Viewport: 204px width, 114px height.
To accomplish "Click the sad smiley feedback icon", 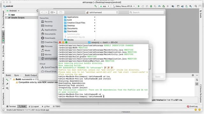I will pyautogui.click(x=200, y=110).
